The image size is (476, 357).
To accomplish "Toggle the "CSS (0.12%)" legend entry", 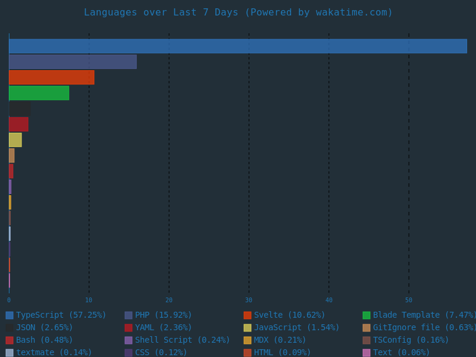I will (161, 353).
